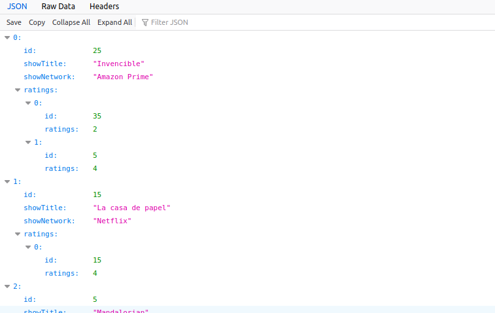Select the "Invencible" showTitle value
This screenshot has width=495, height=313.
click(119, 64)
